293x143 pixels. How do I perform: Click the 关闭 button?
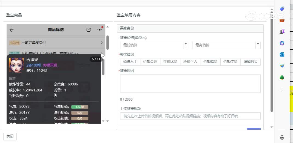(10, 136)
